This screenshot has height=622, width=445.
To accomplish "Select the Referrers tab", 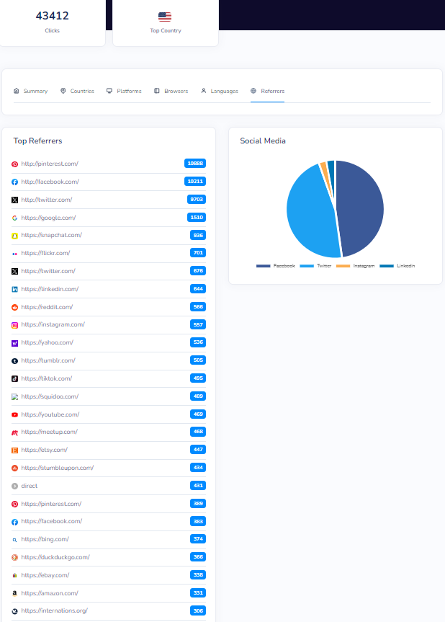I will point(267,91).
